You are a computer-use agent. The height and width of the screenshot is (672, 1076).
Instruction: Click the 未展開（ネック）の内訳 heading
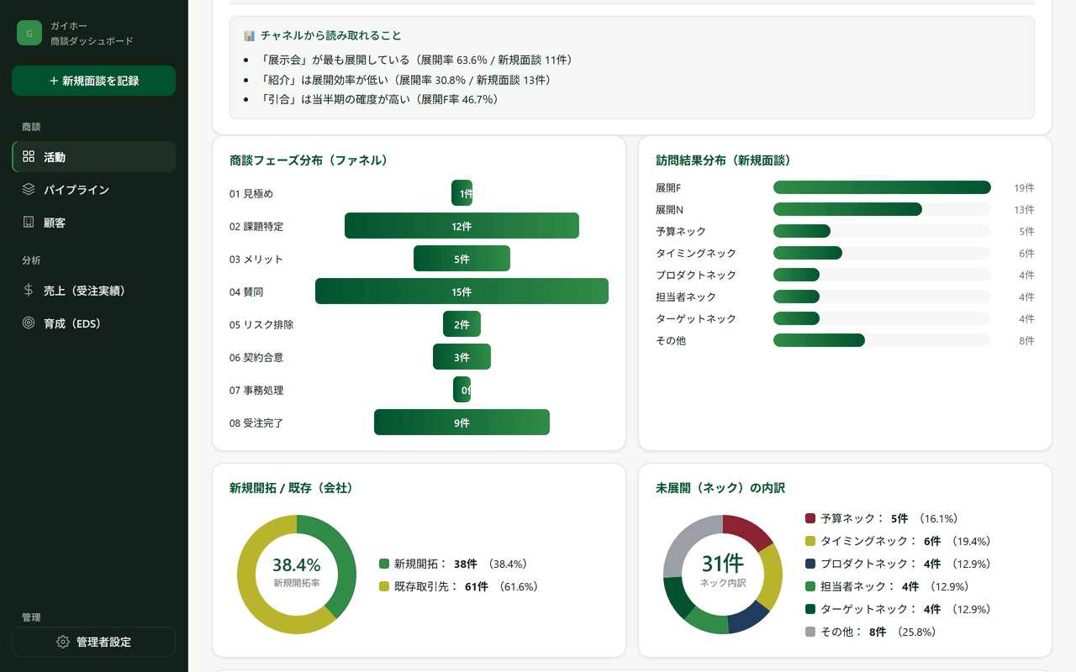(x=720, y=488)
